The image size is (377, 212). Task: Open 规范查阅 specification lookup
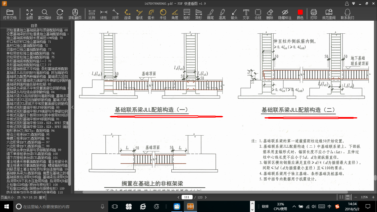(329, 14)
